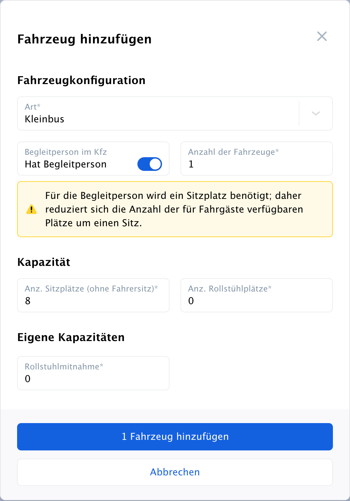Click the Begleitperson im Kfz label
The width and height of the screenshot is (350, 501).
(66, 152)
